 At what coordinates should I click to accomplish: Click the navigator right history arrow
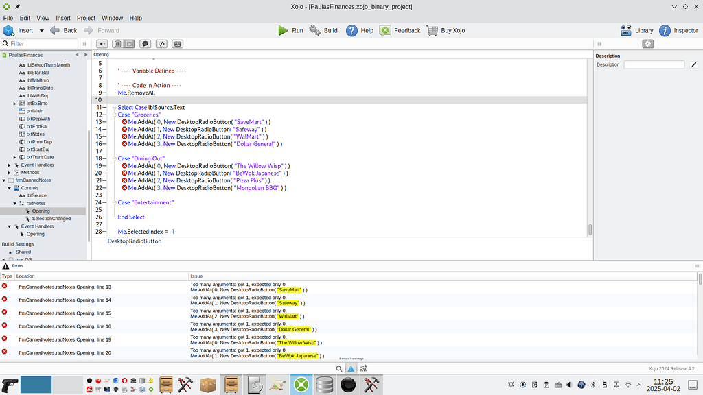coord(86,55)
